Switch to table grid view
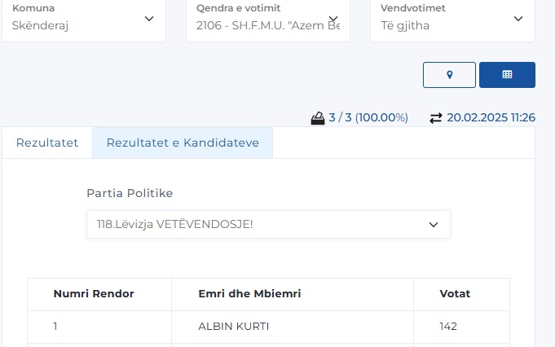 tap(507, 74)
